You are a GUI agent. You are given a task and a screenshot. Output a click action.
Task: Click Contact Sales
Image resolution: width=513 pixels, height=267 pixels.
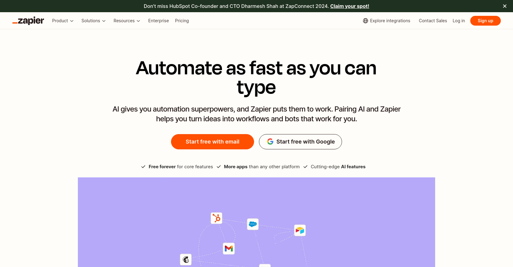pyautogui.click(x=433, y=21)
